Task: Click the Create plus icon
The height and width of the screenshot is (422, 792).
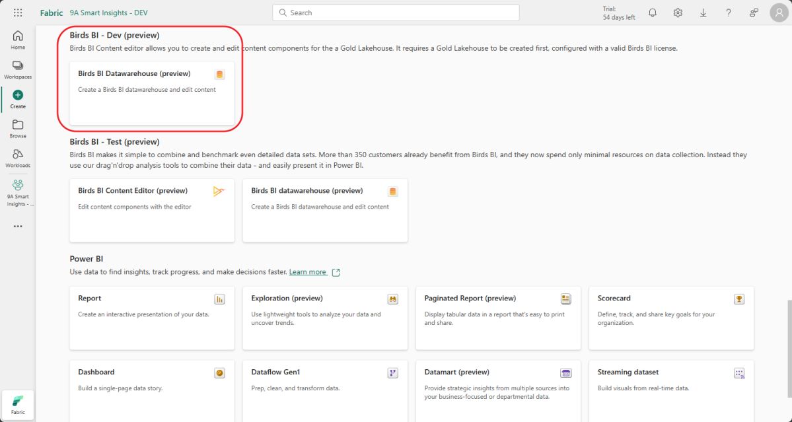Action: pyautogui.click(x=18, y=95)
